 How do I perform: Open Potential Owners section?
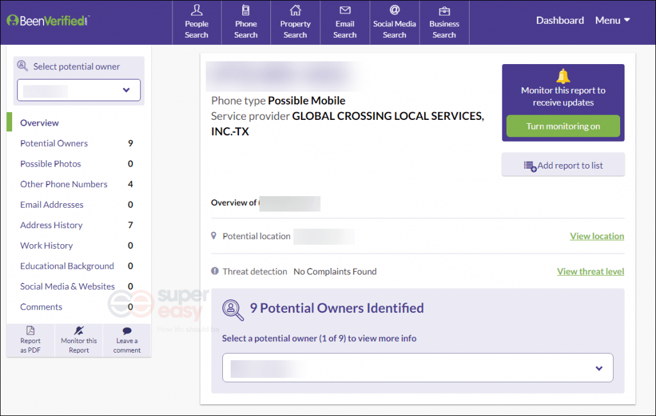tap(54, 143)
